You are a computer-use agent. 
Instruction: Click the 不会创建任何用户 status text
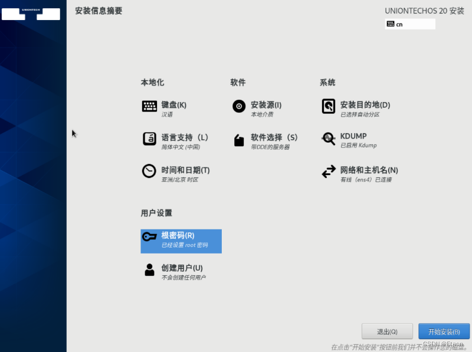pyautogui.click(x=183, y=277)
